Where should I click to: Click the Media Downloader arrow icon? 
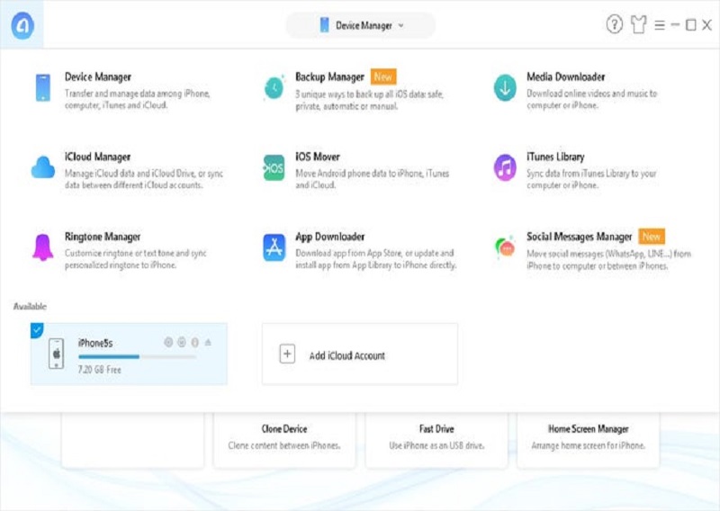click(x=505, y=87)
